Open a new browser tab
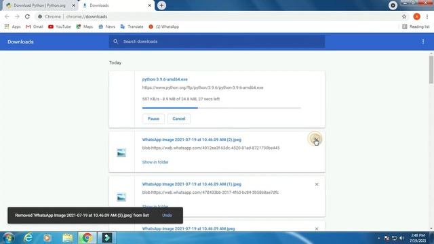Screen dimensions: 434x244 [x=161, y=5]
